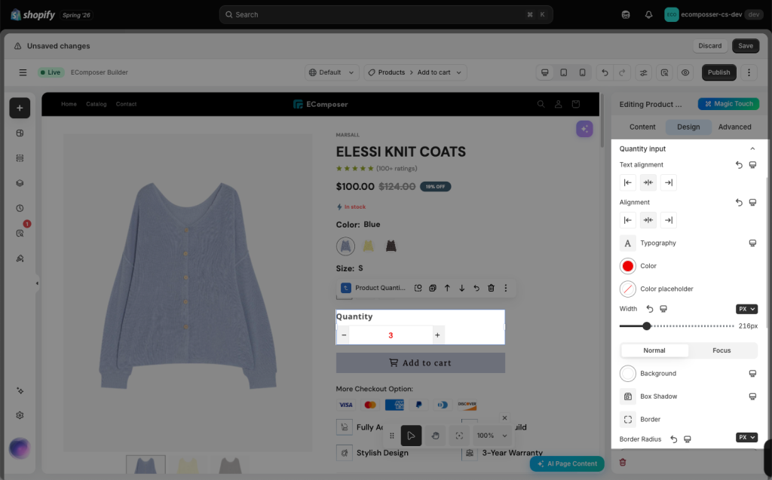The width and height of the screenshot is (772, 480).
Task: Open the Default language dropdown
Action: coord(332,72)
